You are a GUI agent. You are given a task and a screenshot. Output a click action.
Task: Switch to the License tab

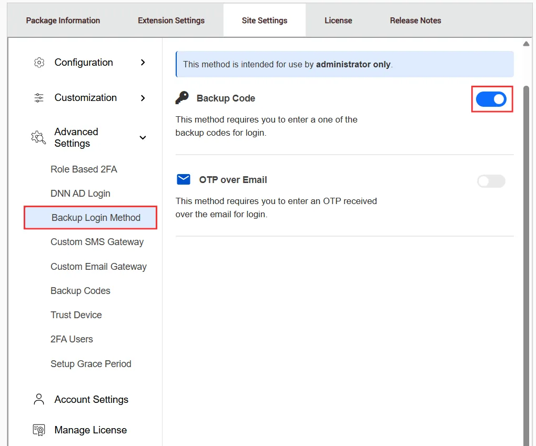(338, 20)
